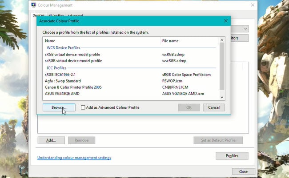Screen dimensions: 289x178
Task: Click the Browse... button
Action: (59, 107)
